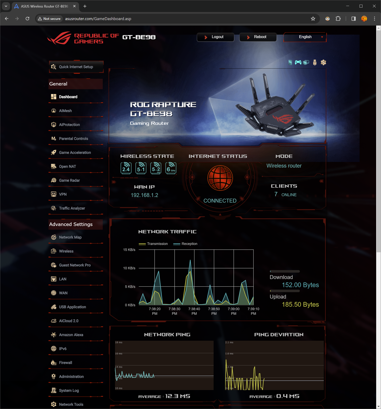
Task: Select the 5-1 GHz wireless band icon
Action: coord(141,168)
